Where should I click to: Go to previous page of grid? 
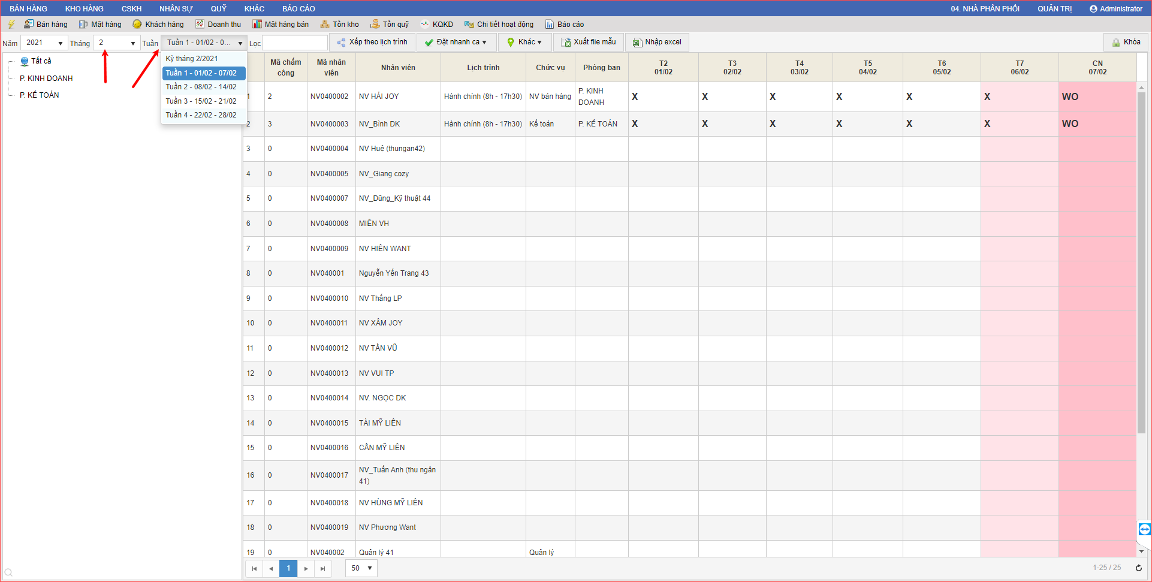(x=271, y=568)
